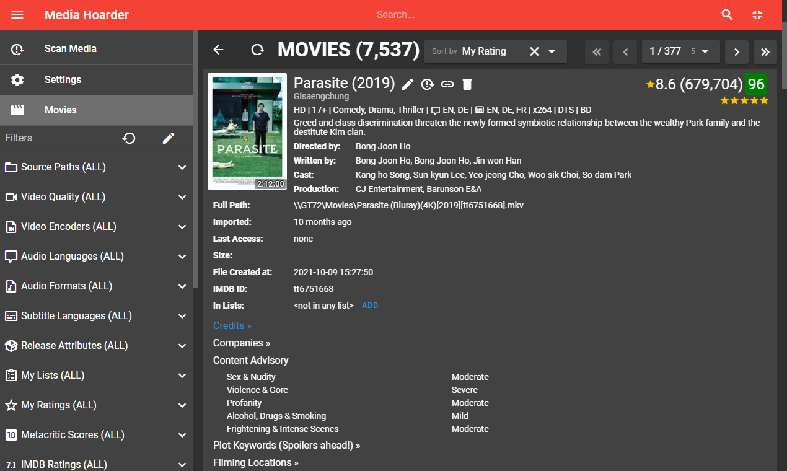Click cast member Kang-ho Song

click(382, 175)
